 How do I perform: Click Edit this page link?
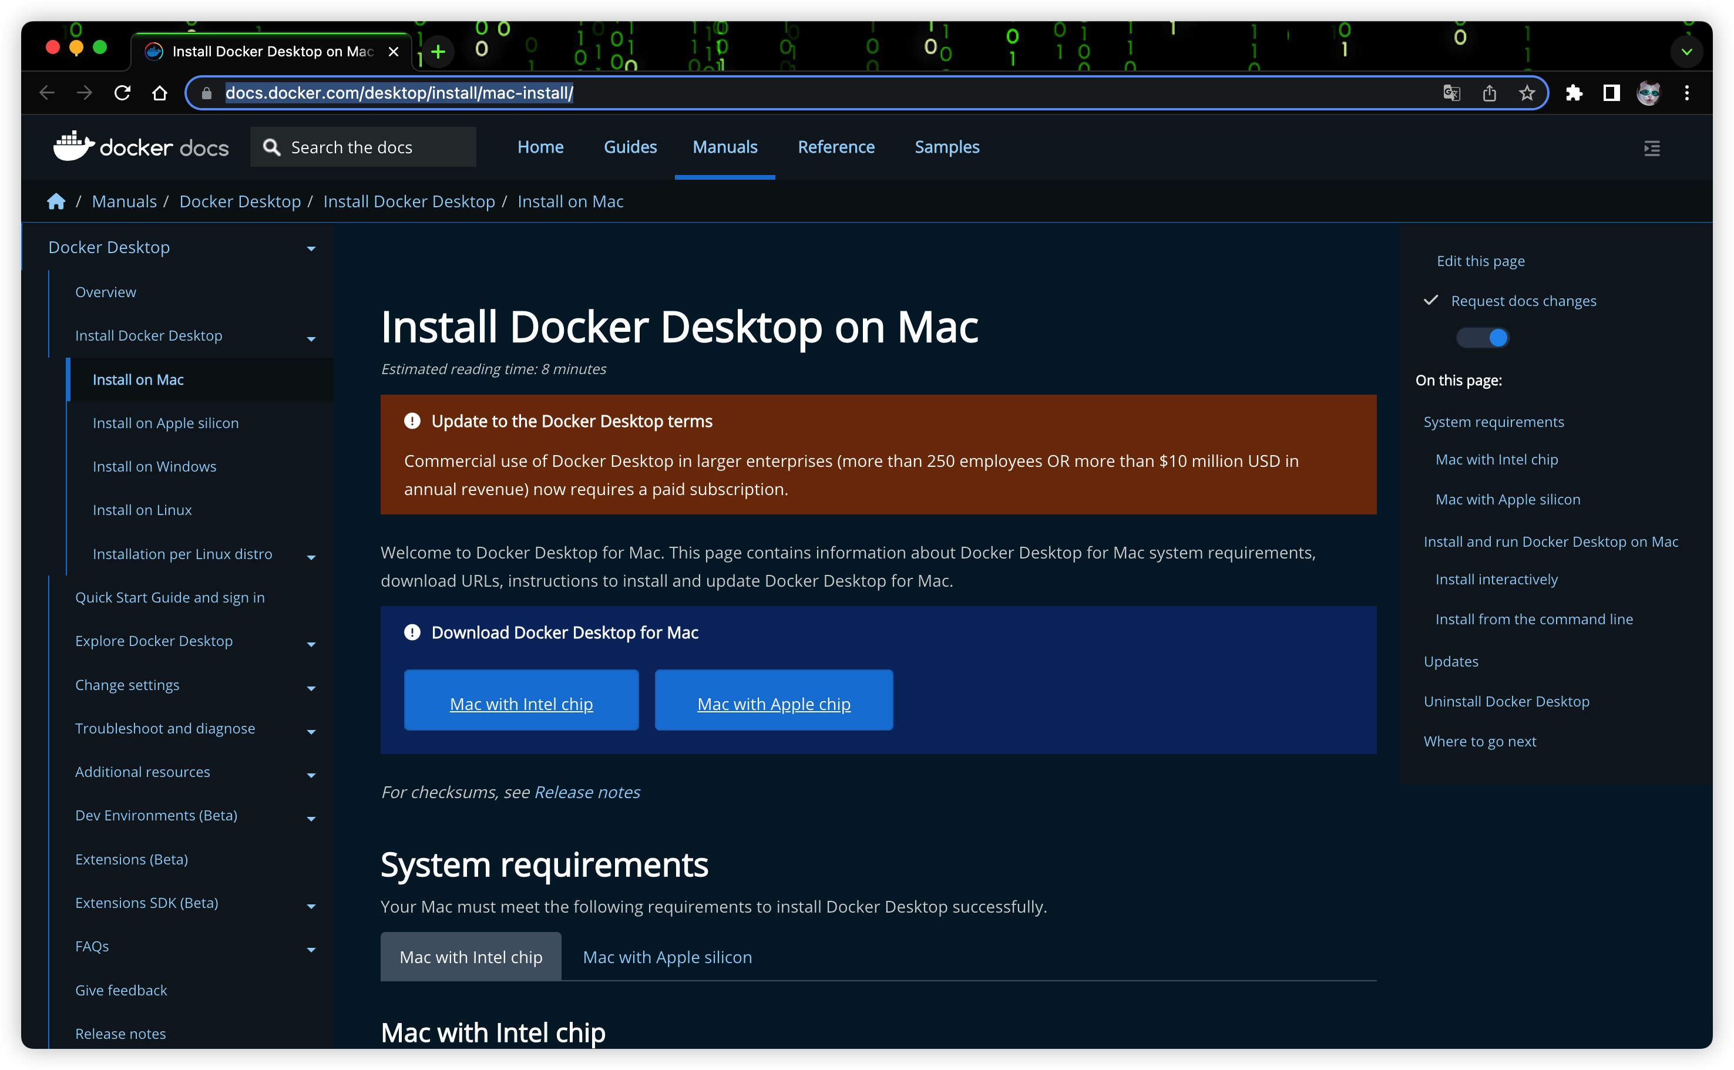tap(1480, 260)
